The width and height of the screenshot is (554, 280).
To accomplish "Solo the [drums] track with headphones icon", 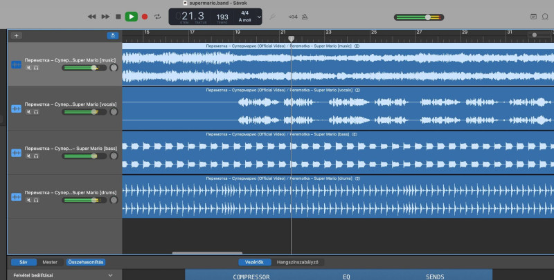I will pyautogui.click(x=36, y=200).
